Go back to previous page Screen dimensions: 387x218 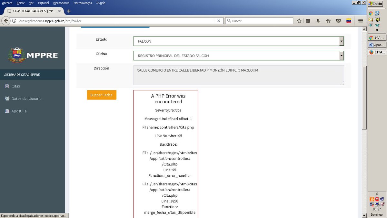pos(5,21)
